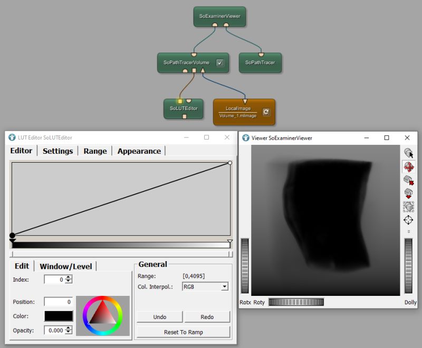Activate the examine rotation mode icon
Viewport: 422px width, 348px height.
tap(409, 166)
